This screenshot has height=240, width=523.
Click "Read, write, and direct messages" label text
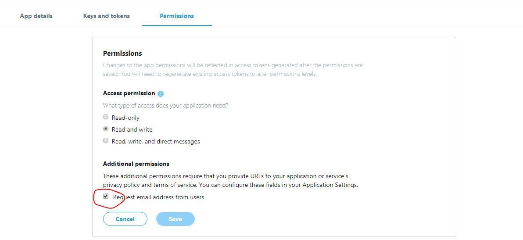pyautogui.click(x=156, y=141)
